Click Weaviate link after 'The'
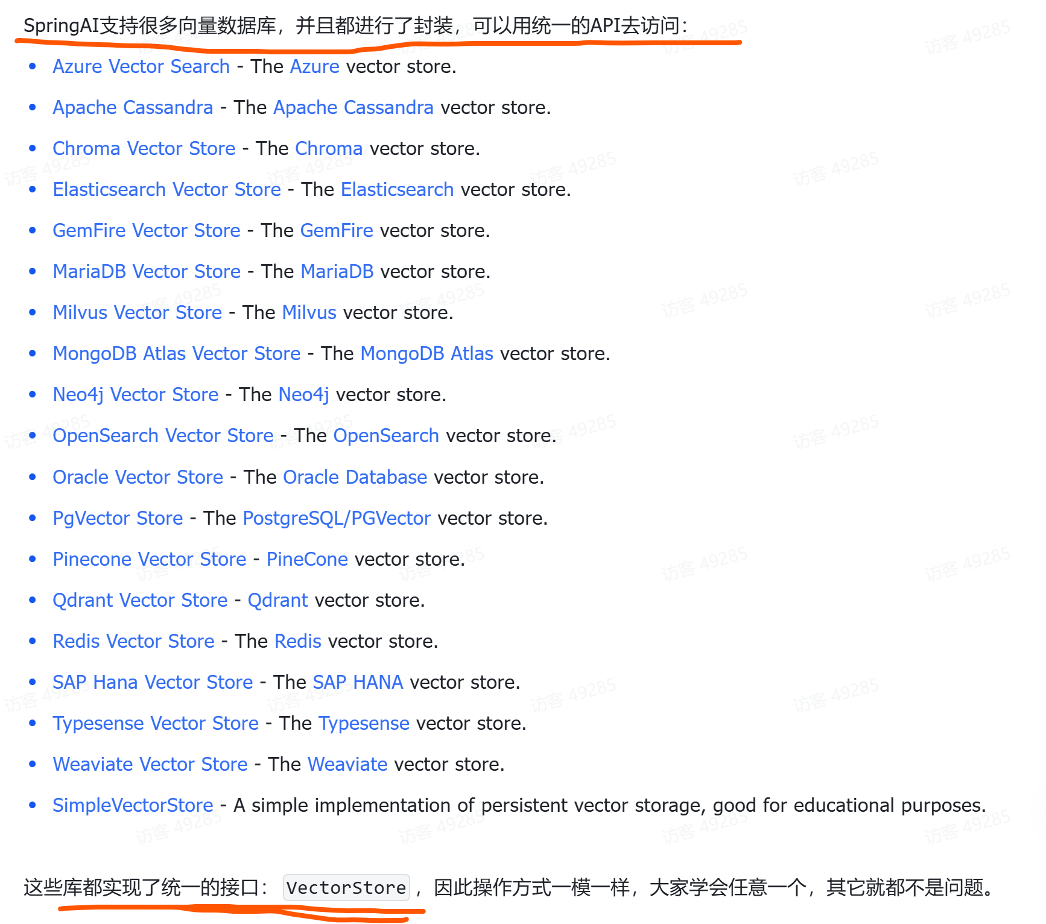 [x=347, y=764]
